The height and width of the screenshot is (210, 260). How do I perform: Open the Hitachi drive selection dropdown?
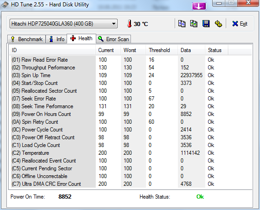click(63, 24)
